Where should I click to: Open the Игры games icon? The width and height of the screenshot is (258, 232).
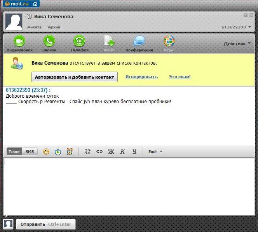pos(169,41)
